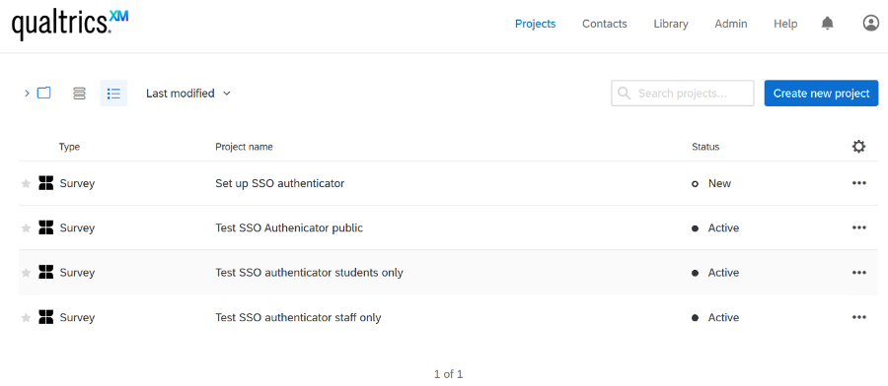Click Active status of staff only row

click(x=716, y=318)
